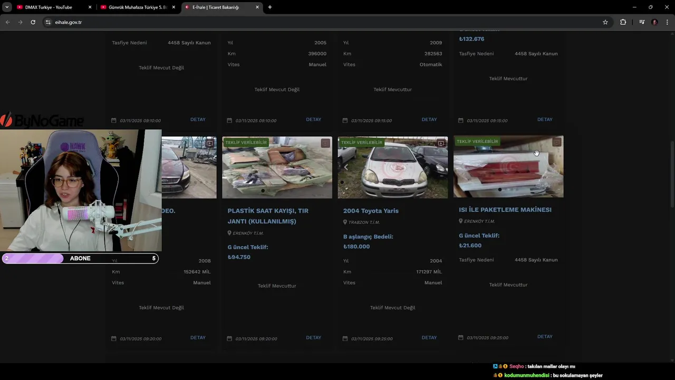Click calendar icon beside 09:15:00 date with 282563 km
This screenshot has width=675, height=380.
coord(345,120)
